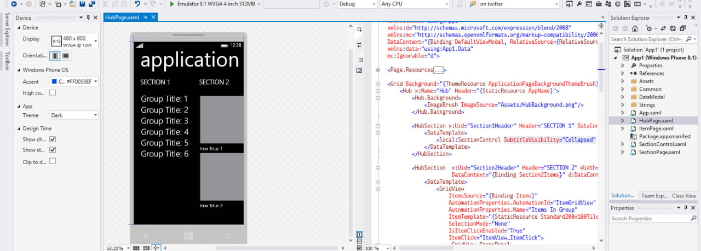Image resolution: width=701 pixels, height=251 pixels.
Task: Open ItemPage.xaml in Solution Explorer
Action: pos(656,129)
